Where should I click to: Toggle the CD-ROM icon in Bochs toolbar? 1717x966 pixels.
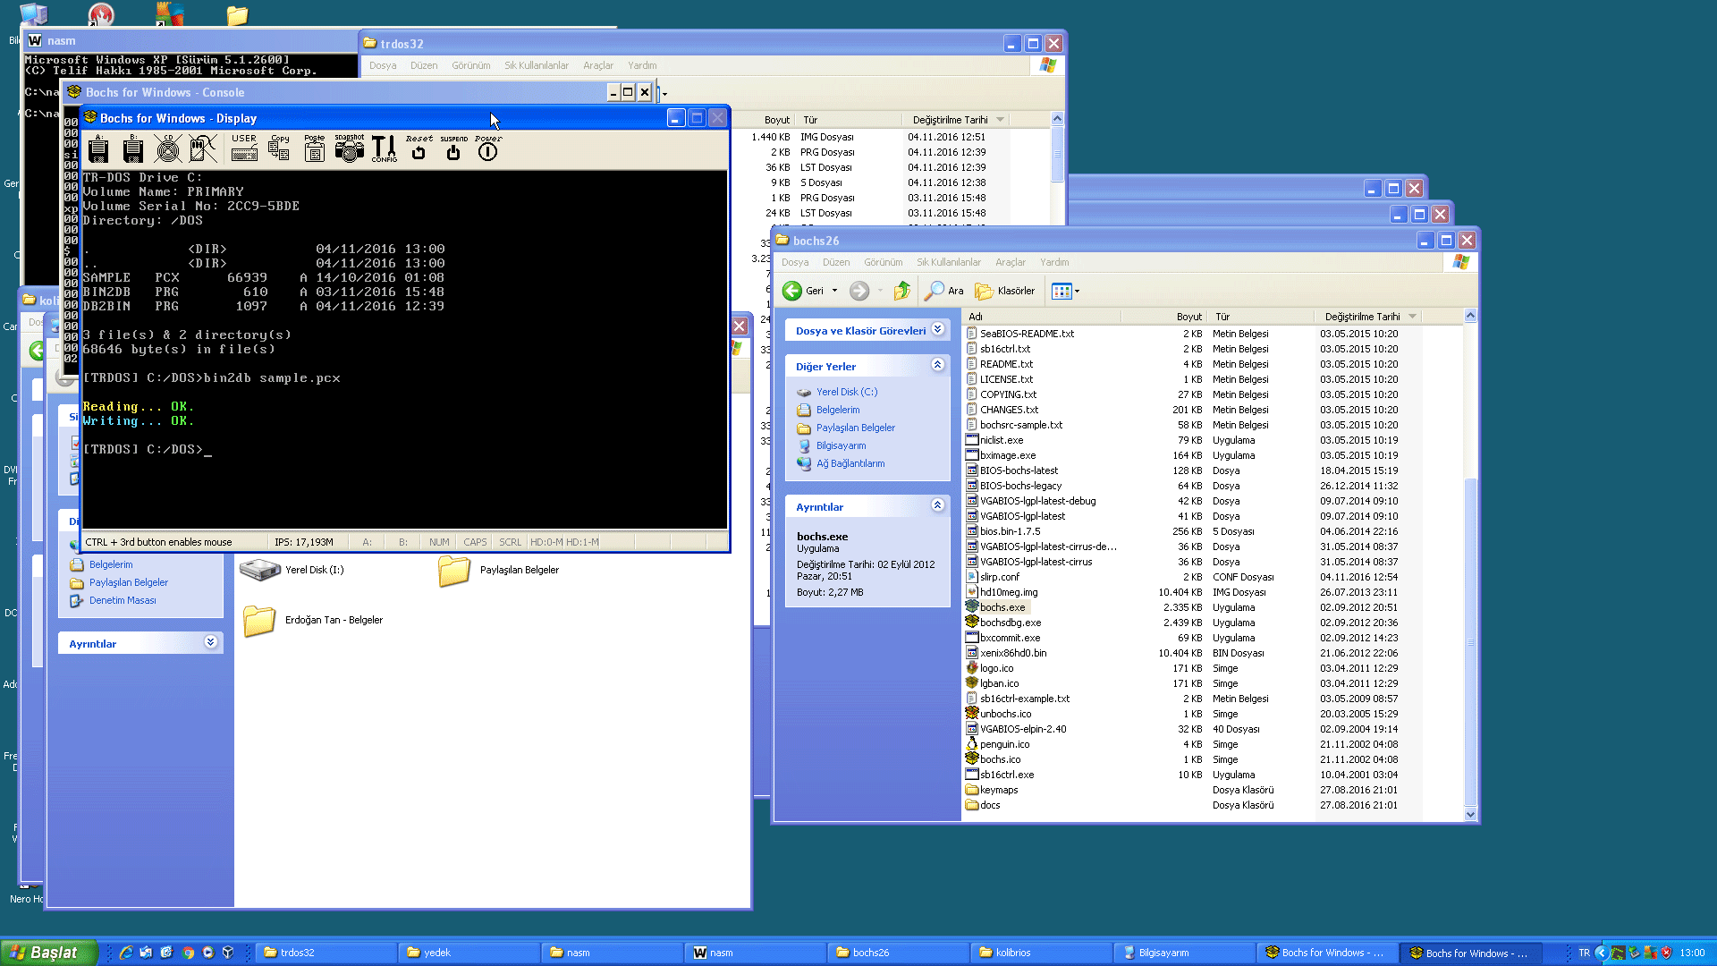(167, 148)
